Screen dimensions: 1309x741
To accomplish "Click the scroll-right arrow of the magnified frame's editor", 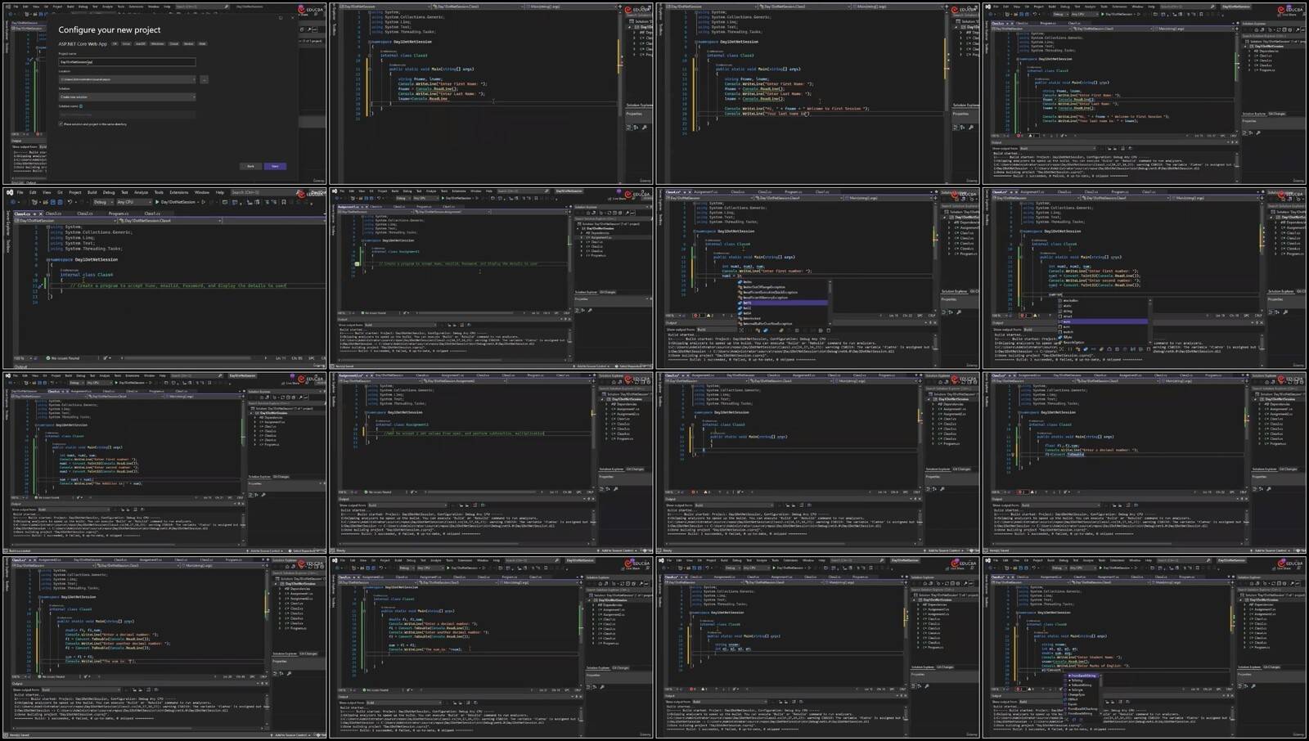I will [x=266, y=358].
